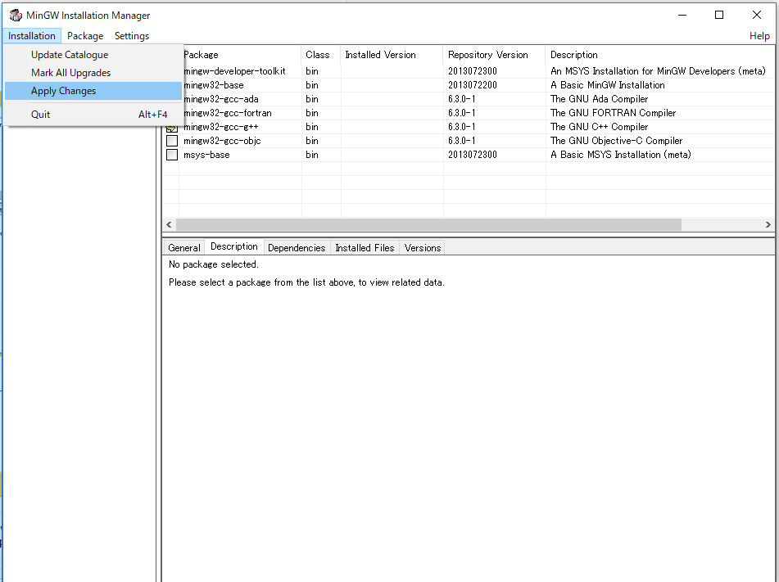Choose Quit from the Installation menu

point(93,115)
